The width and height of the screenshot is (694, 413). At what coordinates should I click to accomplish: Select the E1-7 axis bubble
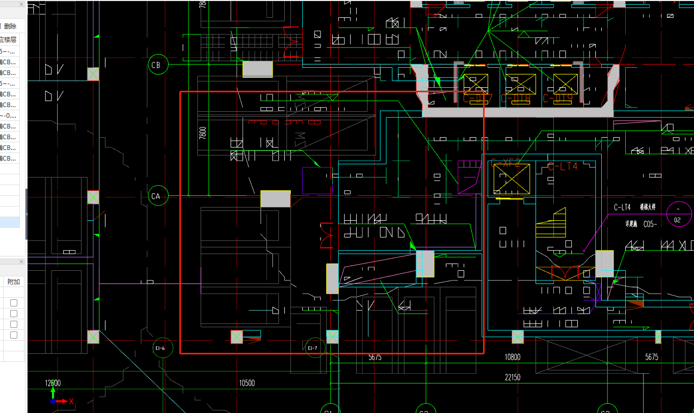click(315, 348)
